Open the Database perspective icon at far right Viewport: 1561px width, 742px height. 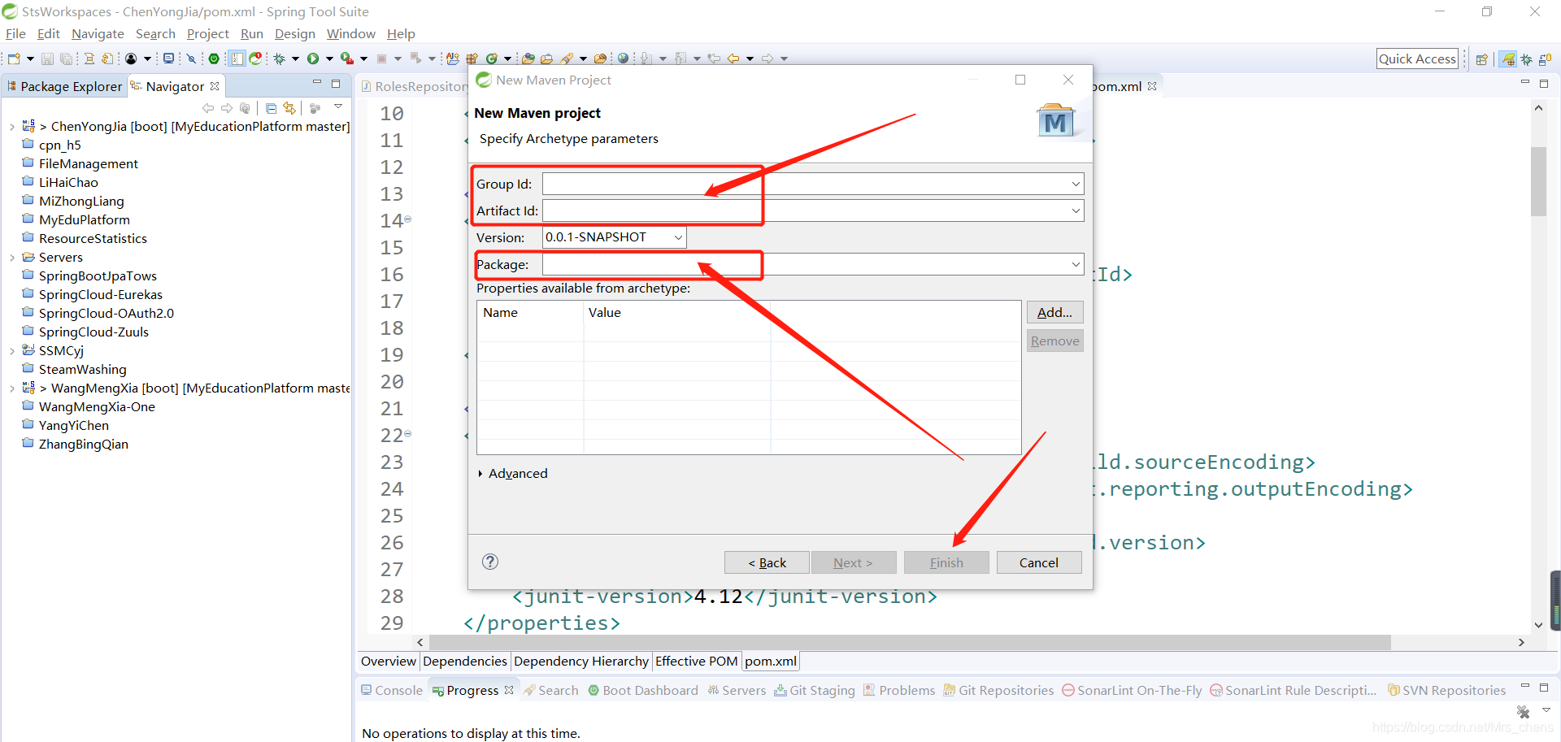pos(1546,59)
